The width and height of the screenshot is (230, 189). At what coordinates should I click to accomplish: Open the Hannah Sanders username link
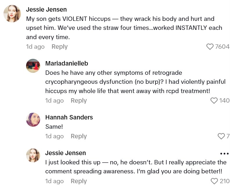click(69, 117)
